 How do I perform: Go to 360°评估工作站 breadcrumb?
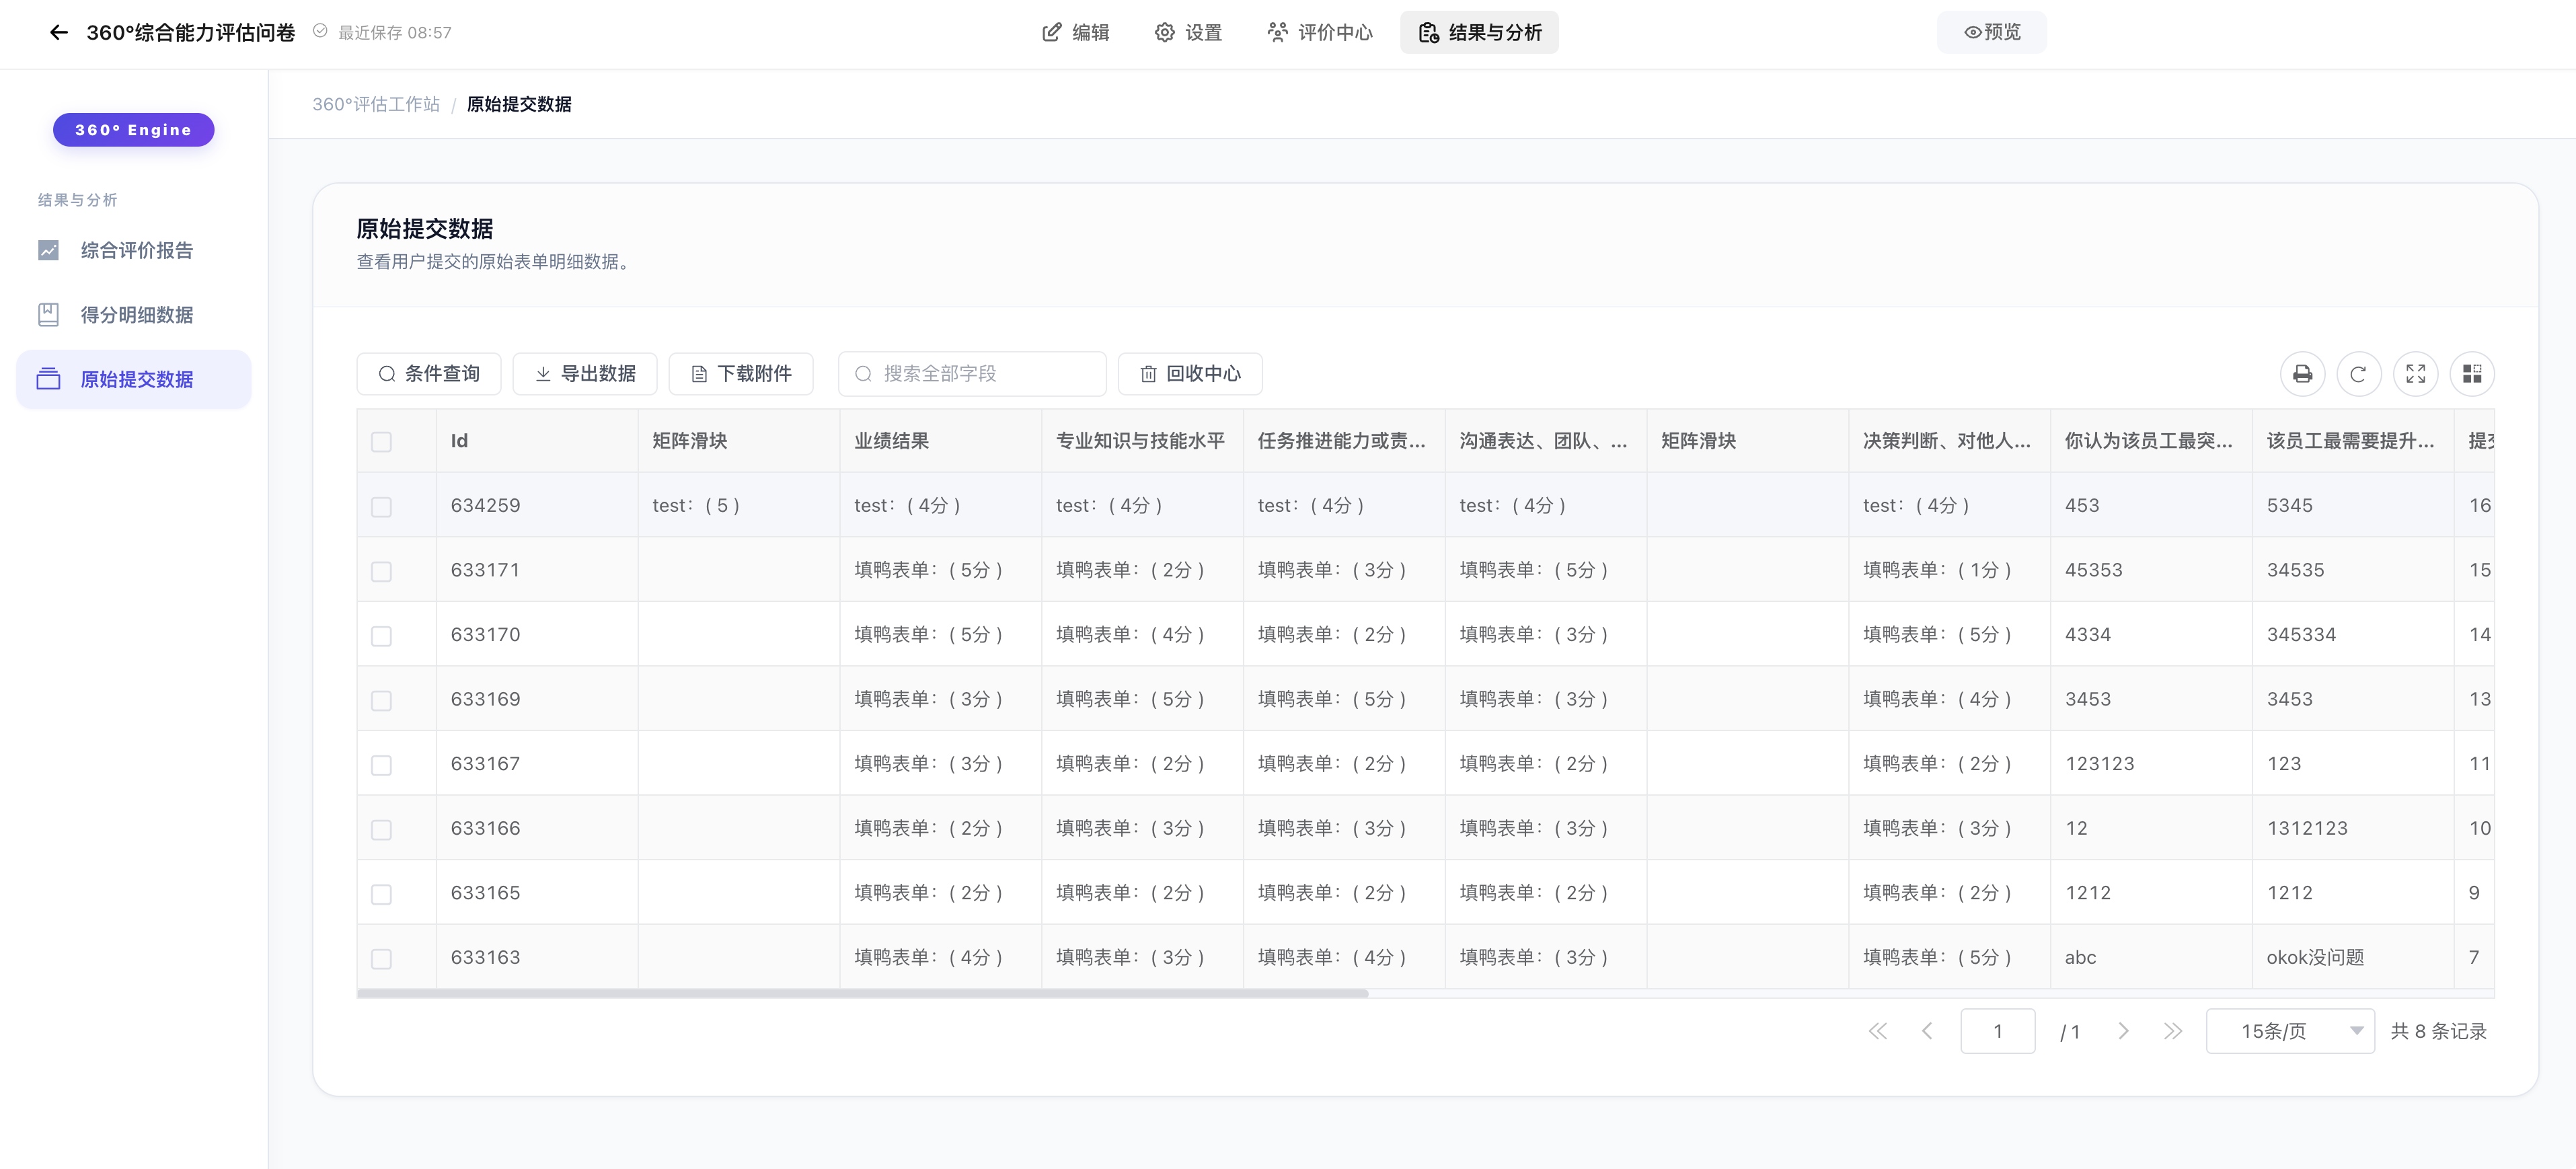coord(376,104)
